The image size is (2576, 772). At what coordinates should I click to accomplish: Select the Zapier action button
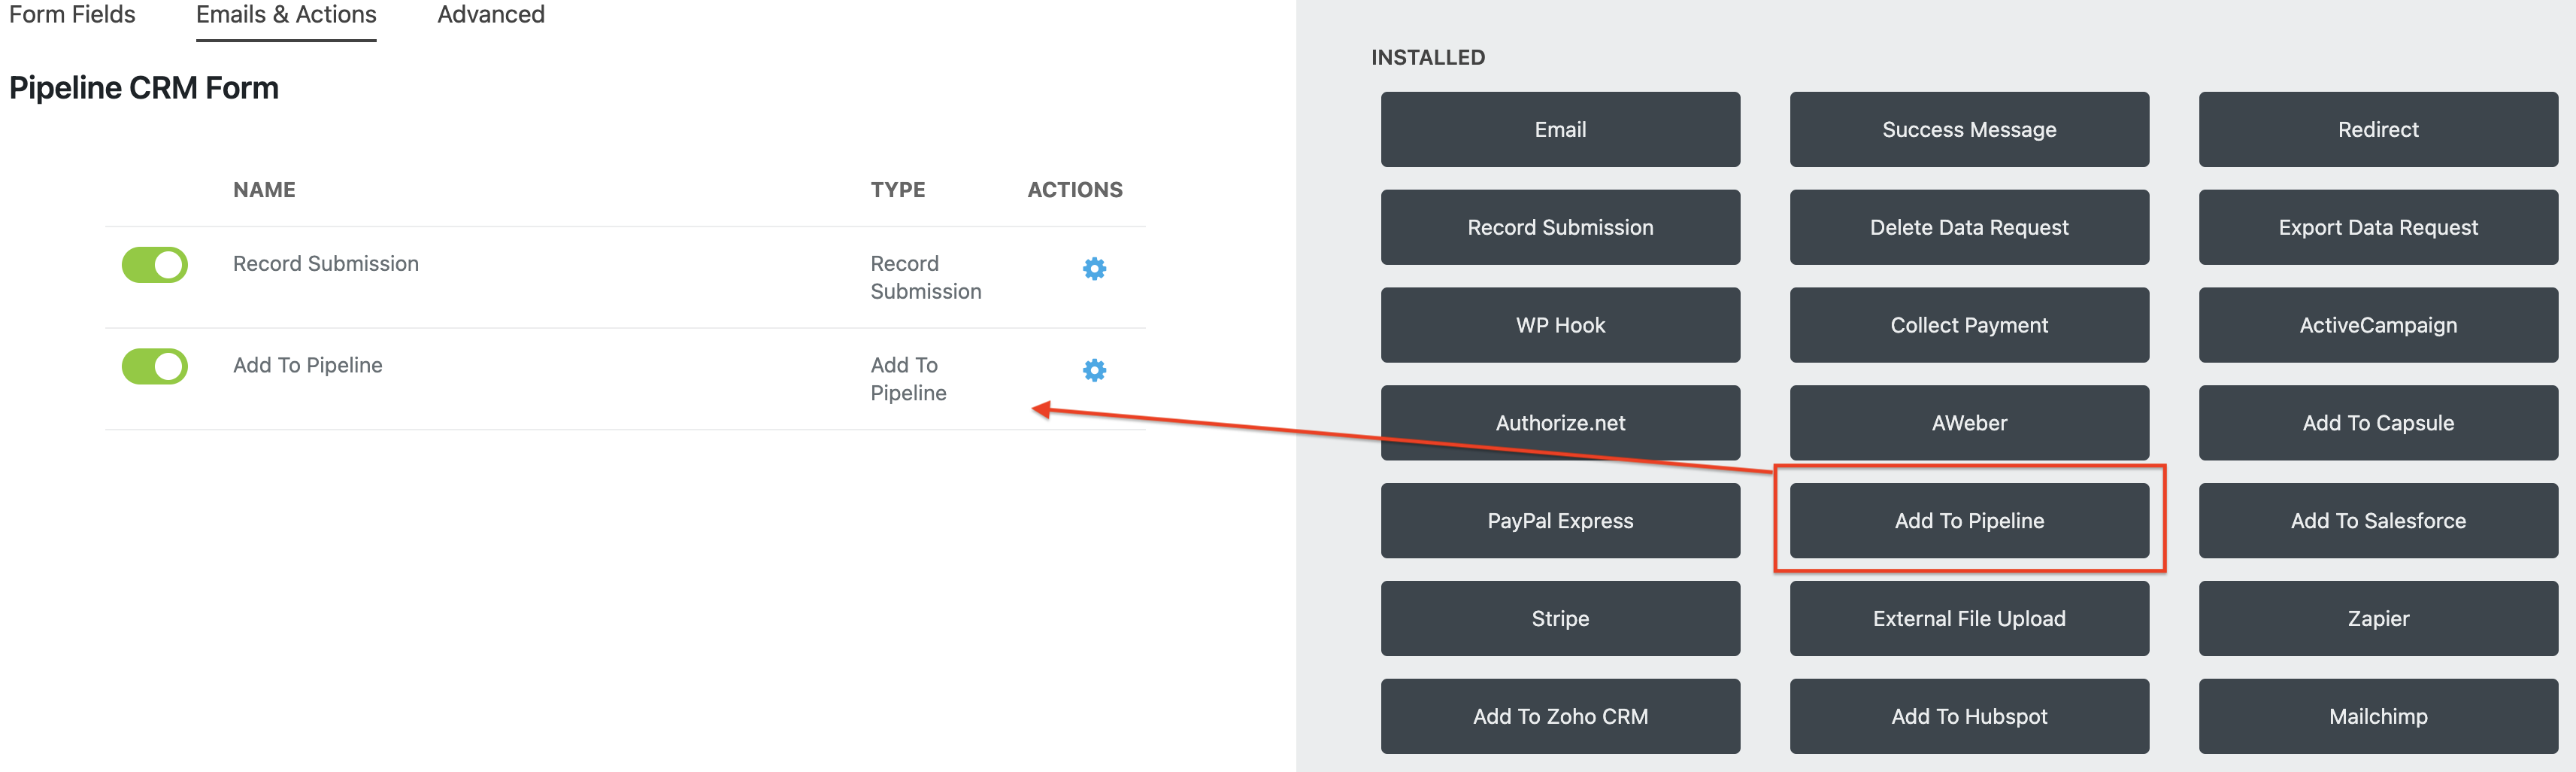pos(2377,619)
